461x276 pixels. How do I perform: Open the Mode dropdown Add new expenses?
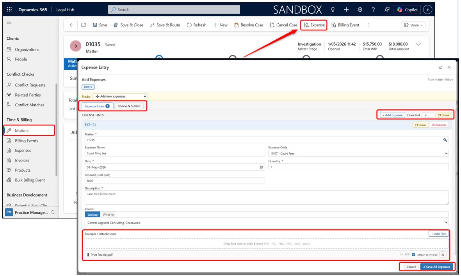point(120,96)
